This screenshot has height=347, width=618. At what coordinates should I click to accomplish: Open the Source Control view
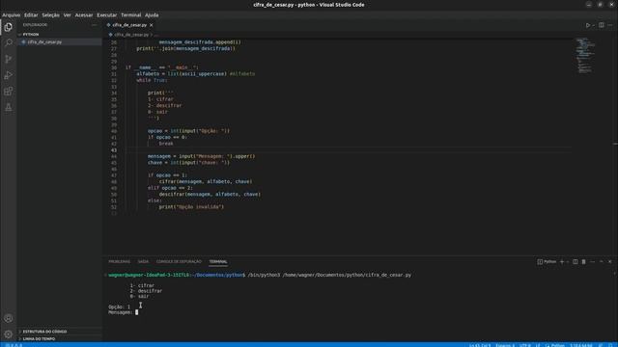9,59
